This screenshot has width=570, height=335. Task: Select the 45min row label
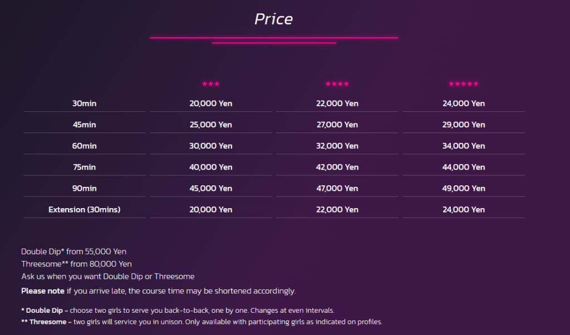85,125
